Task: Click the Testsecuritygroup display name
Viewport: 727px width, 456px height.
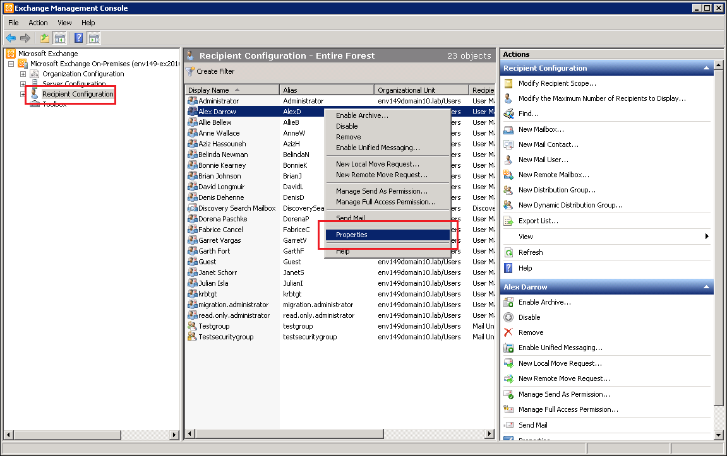Action: [x=225, y=337]
